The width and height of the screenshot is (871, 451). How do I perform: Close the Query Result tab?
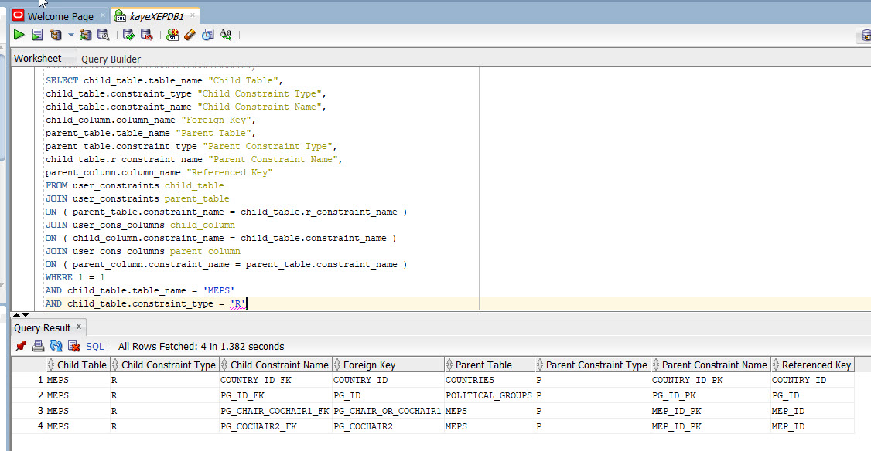coord(79,327)
